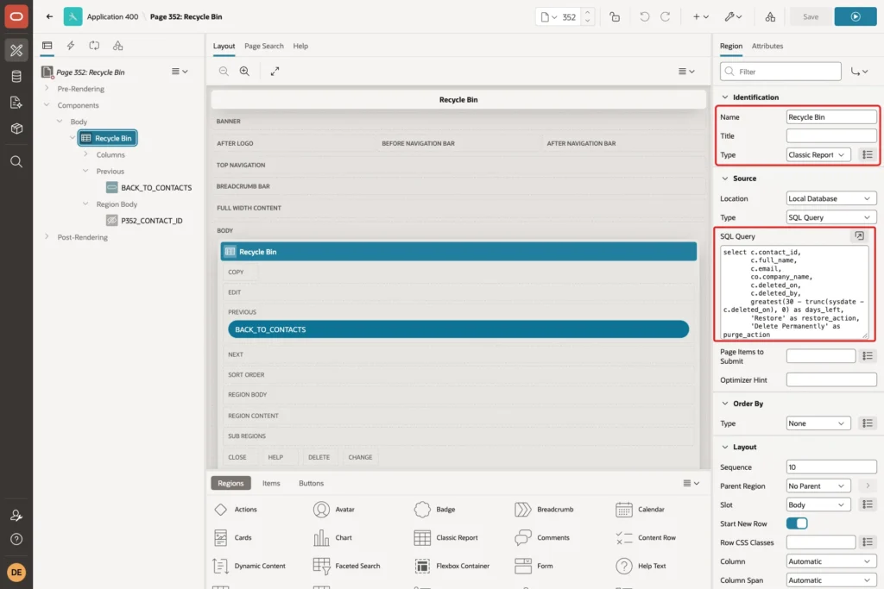Viewport: 884px width, 589px height.
Task: Increment the page number stepper up
Action: (587, 12)
